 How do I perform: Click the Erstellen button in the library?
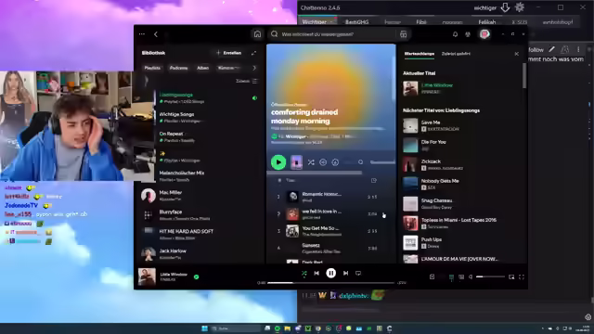point(229,53)
